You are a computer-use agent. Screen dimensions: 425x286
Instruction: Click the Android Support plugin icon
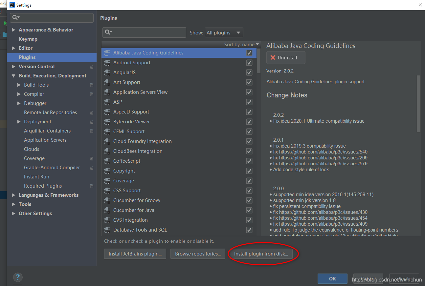(x=106, y=63)
